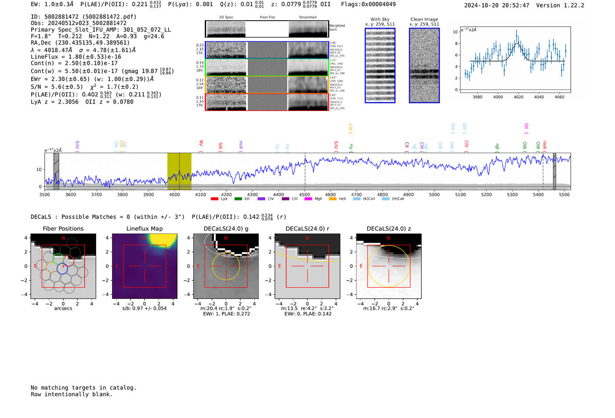Click the ID 5002881472 text line
The width and height of the screenshot is (615, 418).
tap(83, 17)
